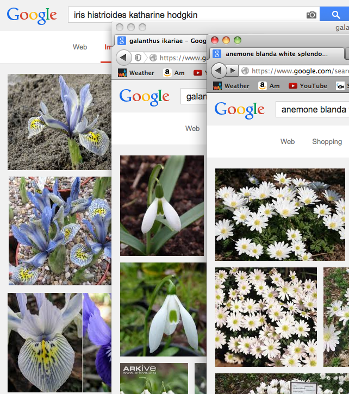Click the blue magnifier search button
The height and width of the screenshot is (394, 349).
334,15
